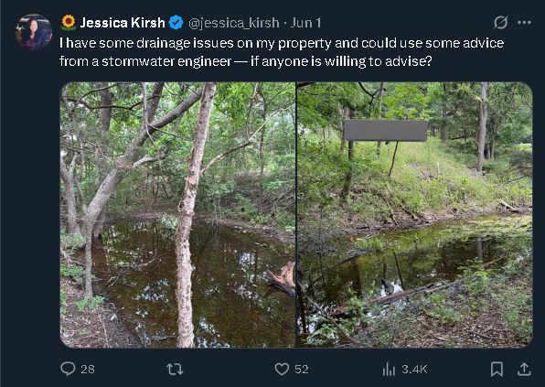The height and width of the screenshot is (387, 545).
Task: Open the share upload-arrow menu
Action: [x=524, y=369]
